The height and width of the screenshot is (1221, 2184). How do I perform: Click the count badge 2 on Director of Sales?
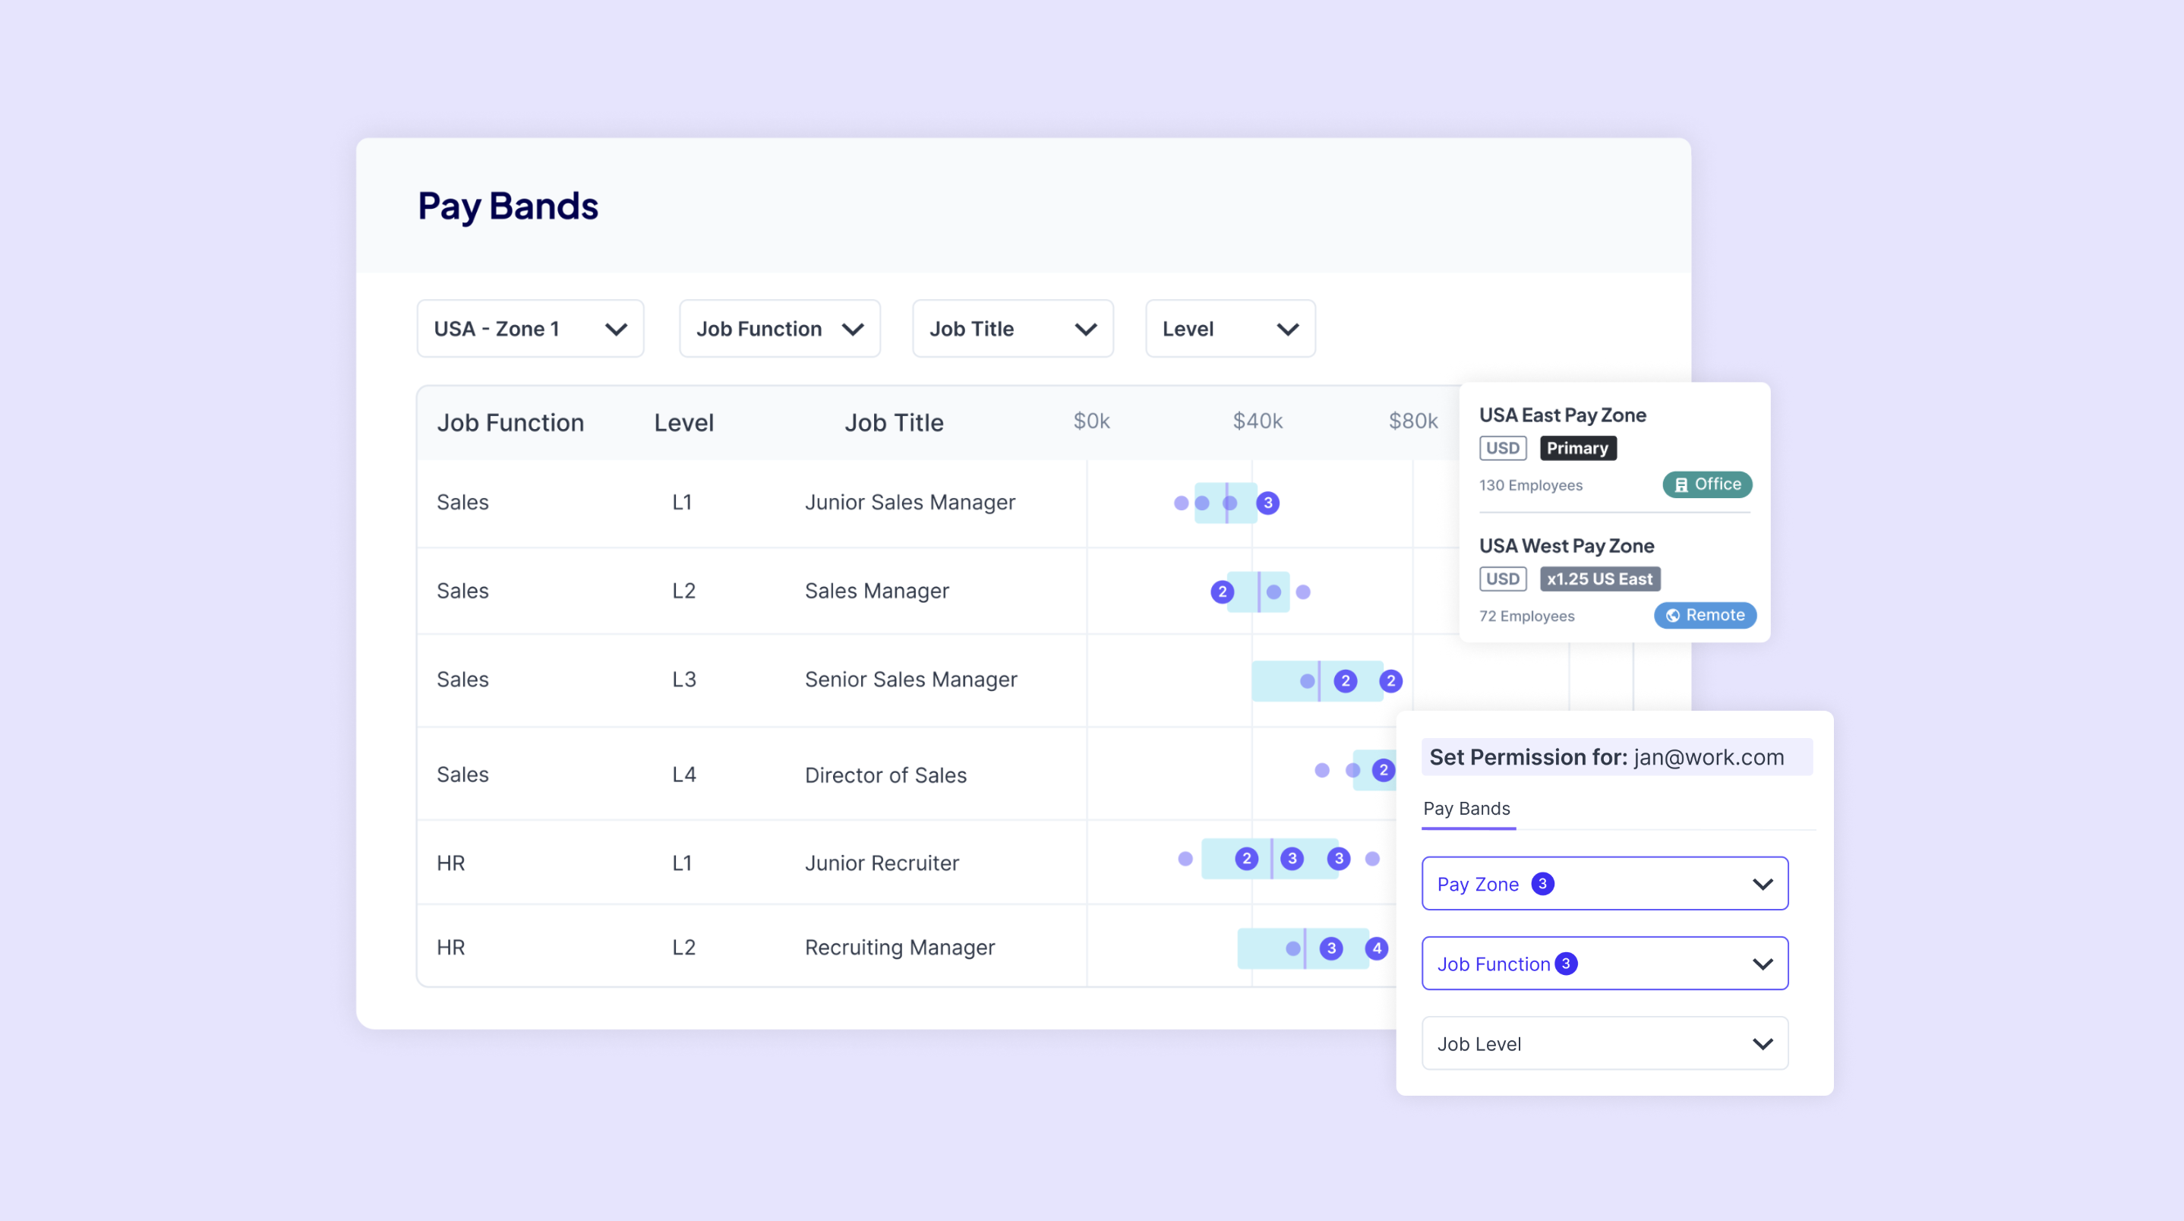coord(1383,771)
